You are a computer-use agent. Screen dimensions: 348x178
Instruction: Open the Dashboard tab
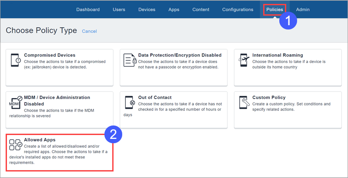point(88,10)
